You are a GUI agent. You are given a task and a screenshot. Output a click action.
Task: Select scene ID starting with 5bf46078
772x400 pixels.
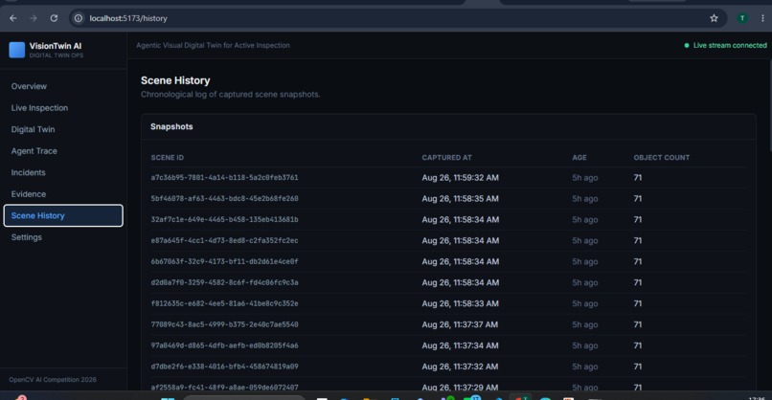click(x=224, y=199)
